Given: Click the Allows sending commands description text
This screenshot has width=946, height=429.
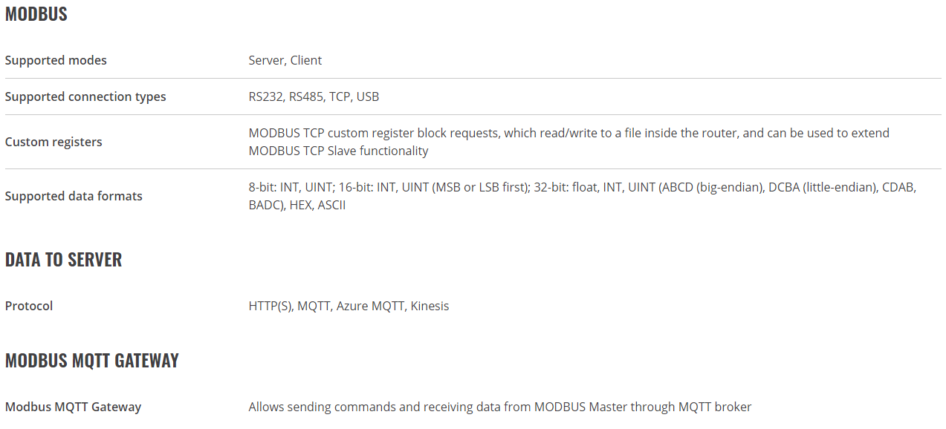Looking at the screenshot, I should (500, 407).
